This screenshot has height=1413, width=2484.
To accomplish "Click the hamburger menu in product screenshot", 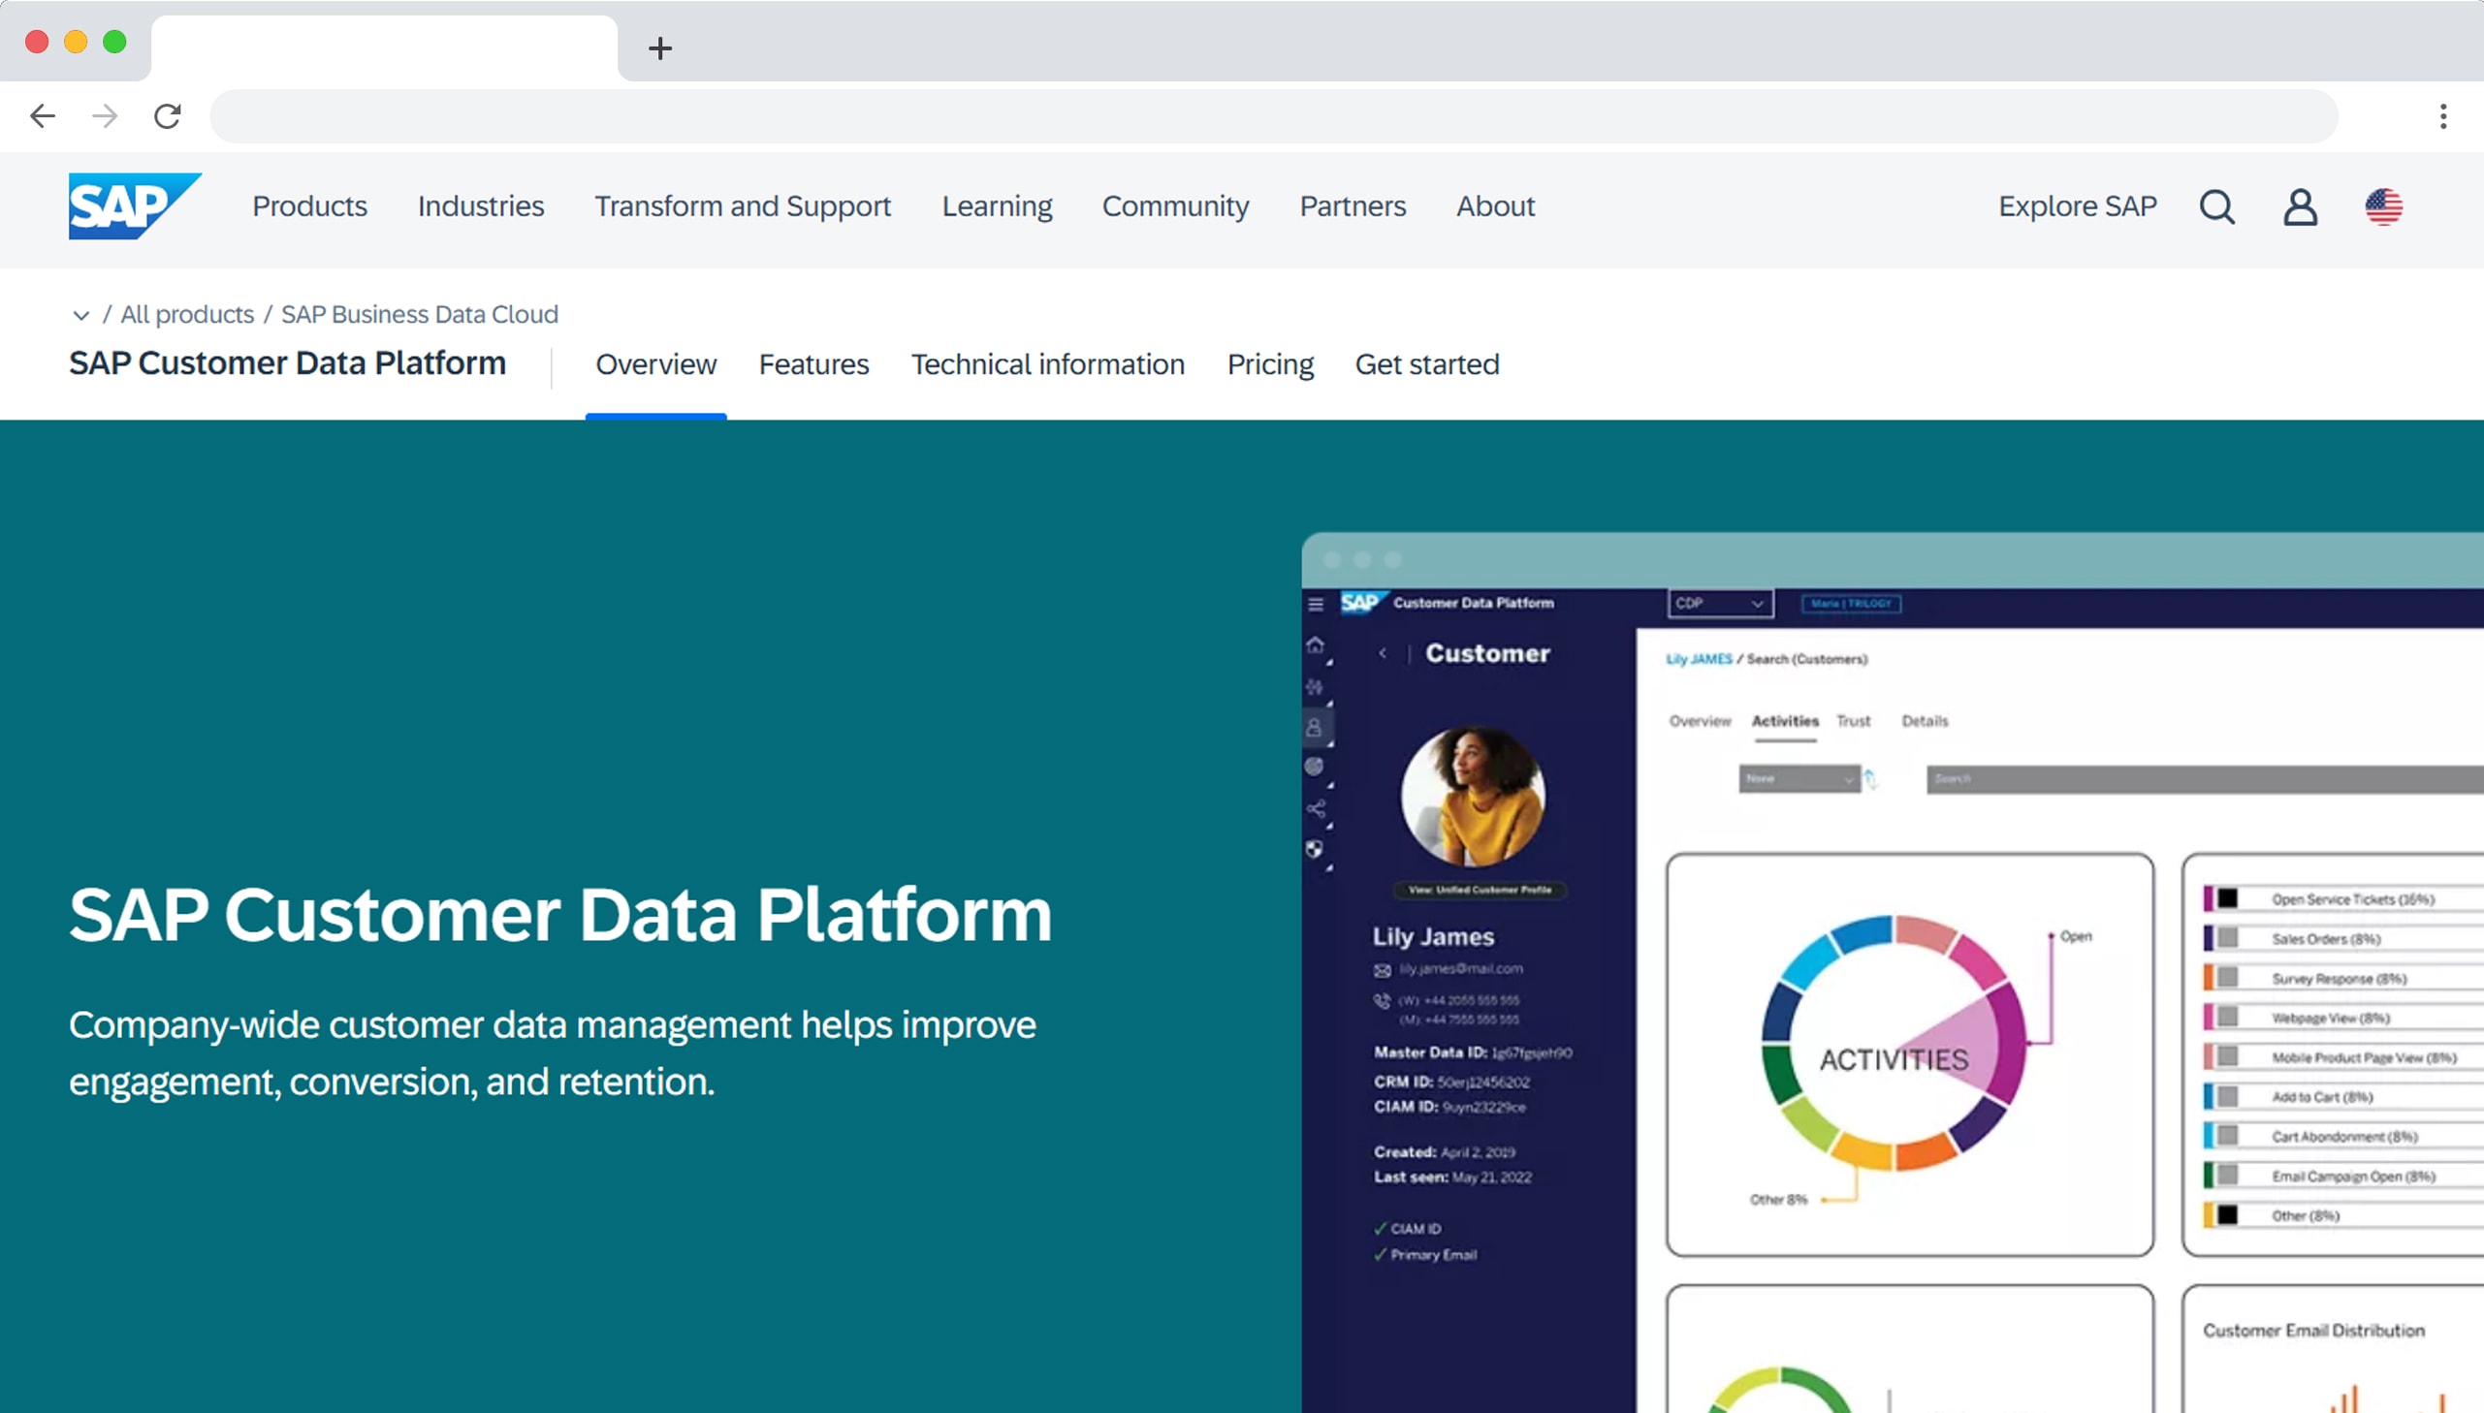I will tap(1316, 605).
